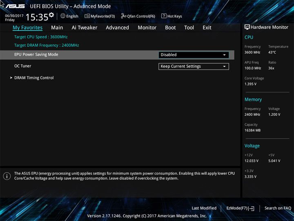The width and height of the screenshot is (294, 221).
Task: Click Target DRAM Frequency : 2400MHz text
Action: 47,45
